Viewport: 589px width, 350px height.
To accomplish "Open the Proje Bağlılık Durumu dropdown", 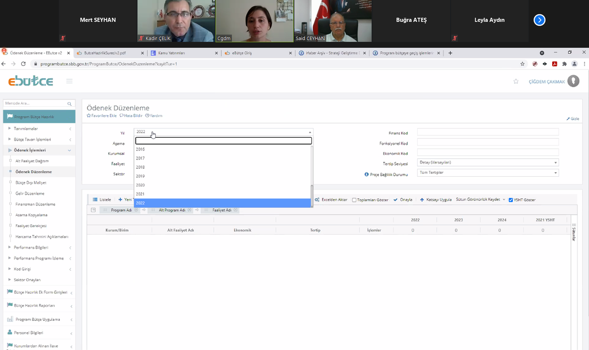I will click(x=488, y=173).
